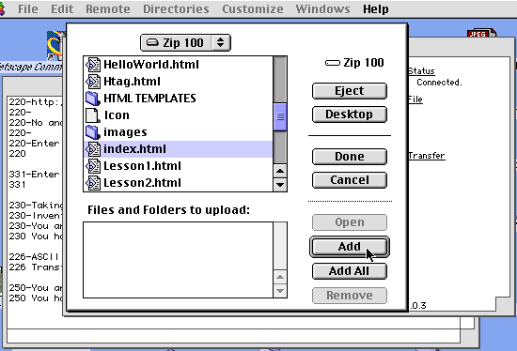
Task: Click upload list scroll down arrow
Action: [x=280, y=291]
